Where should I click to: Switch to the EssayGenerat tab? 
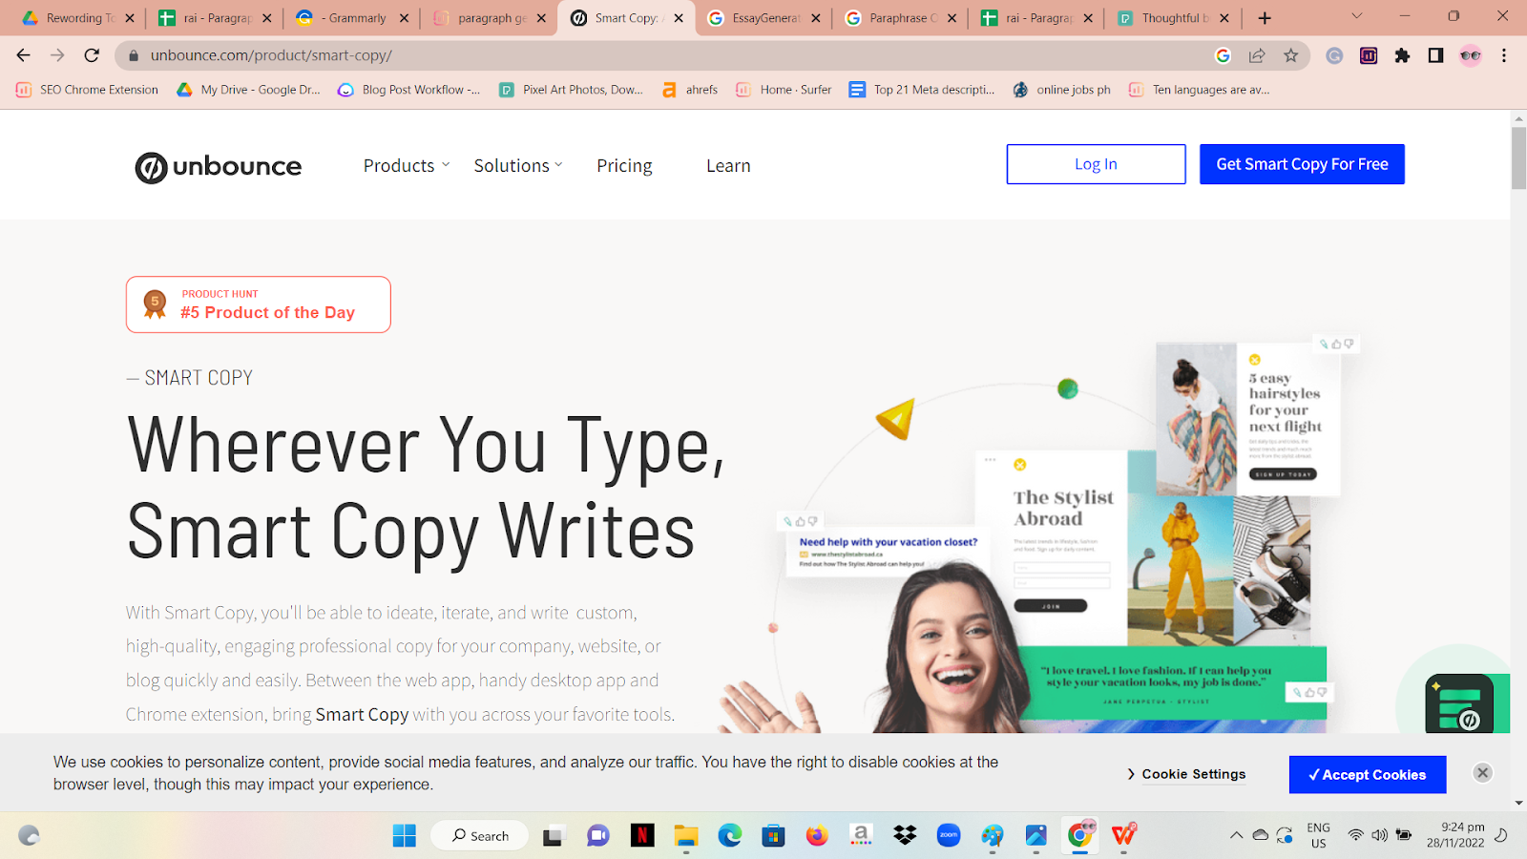pyautogui.click(x=765, y=18)
